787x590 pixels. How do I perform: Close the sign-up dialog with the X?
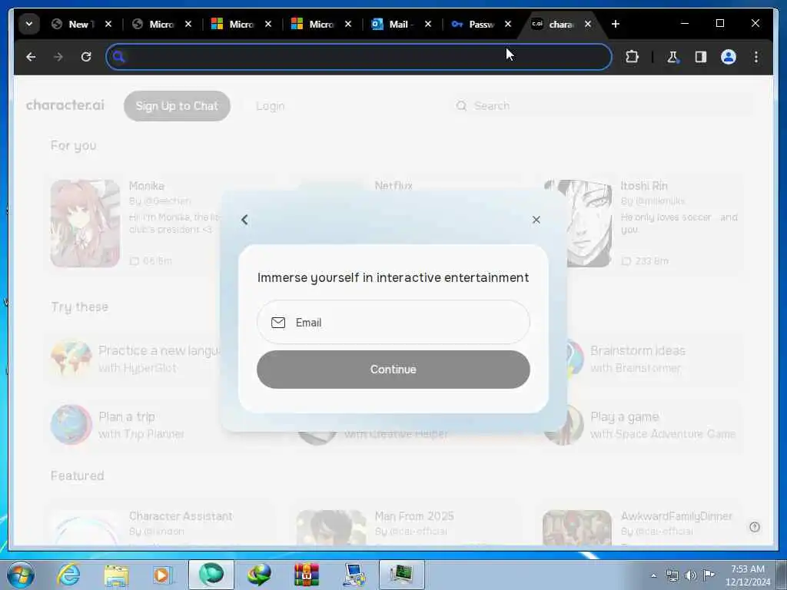[536, 220]
